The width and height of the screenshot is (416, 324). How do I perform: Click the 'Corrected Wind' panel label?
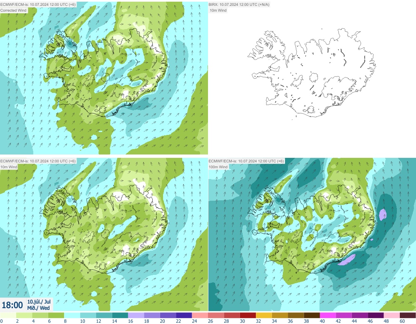(x=14, y=10)
